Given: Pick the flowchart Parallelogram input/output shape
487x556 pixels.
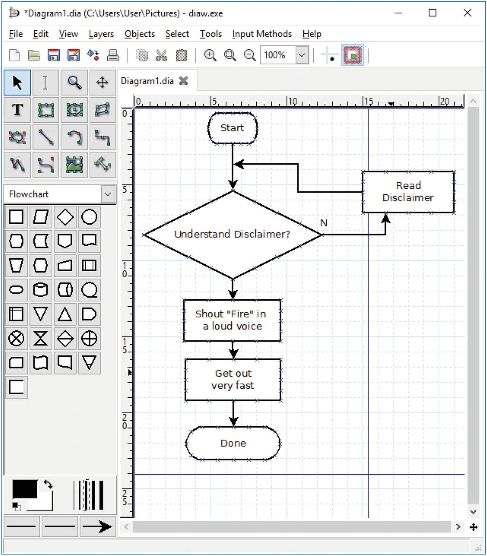Looking at the screenshot, I should [x=41, y=217].
